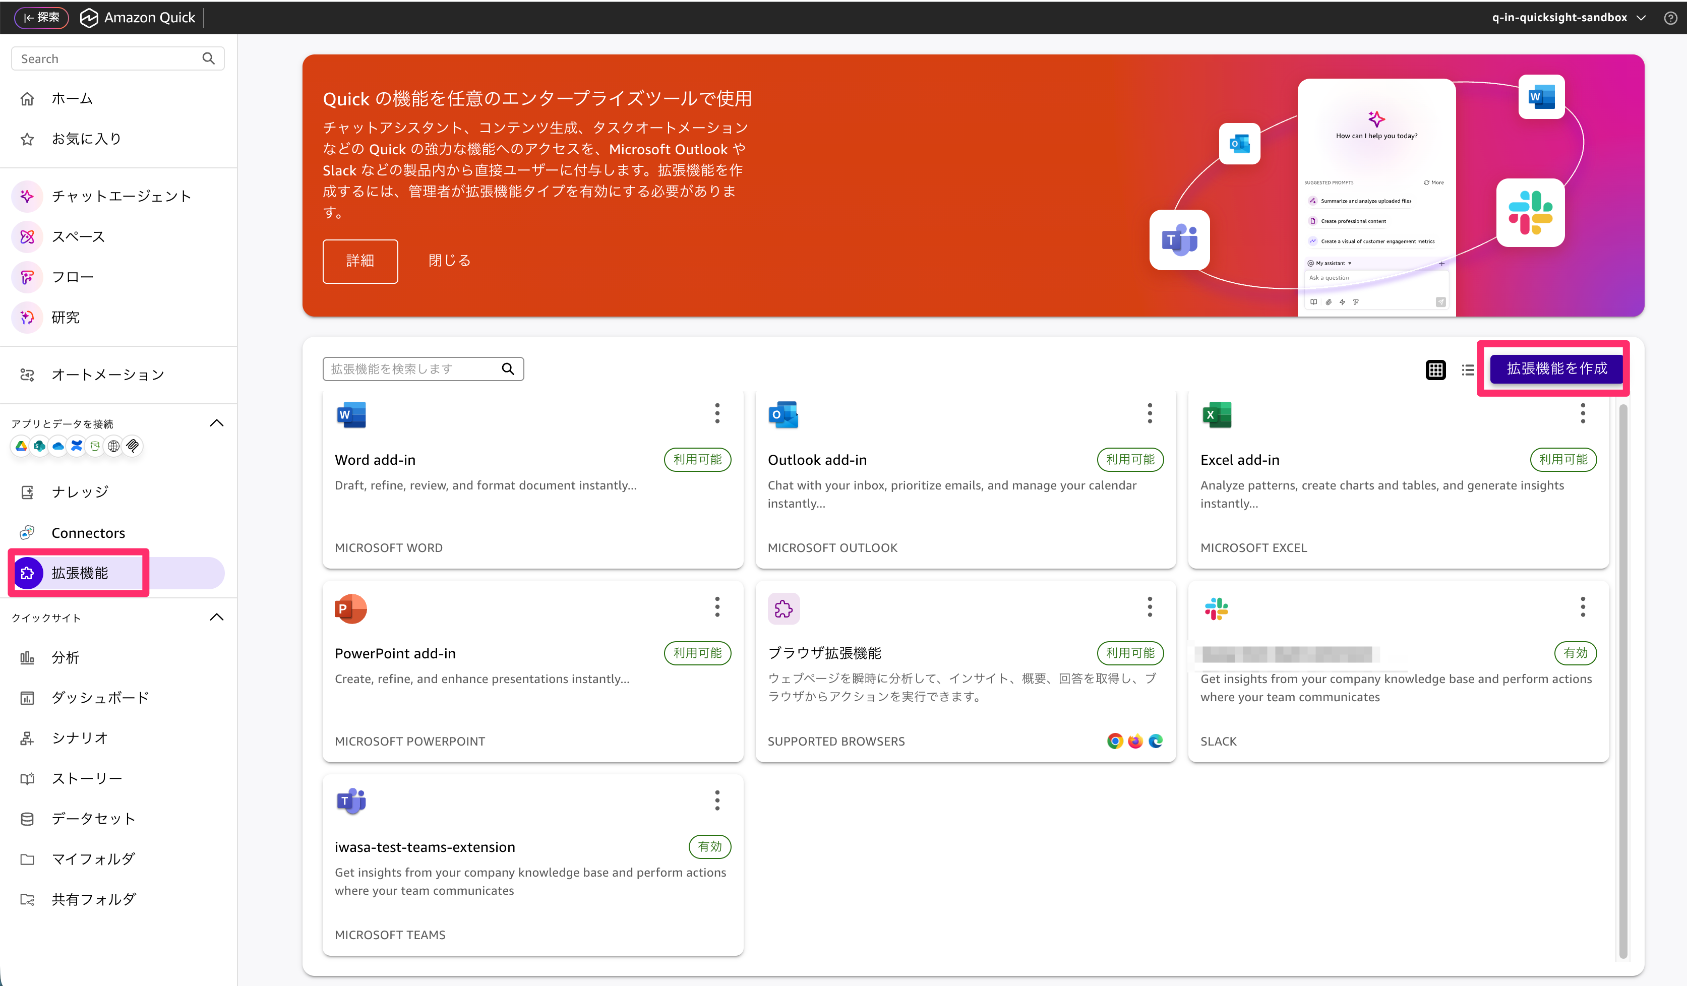Click the Confluence connector icon
Viewport: 1687px width, 986px height.
coord(76,446)
